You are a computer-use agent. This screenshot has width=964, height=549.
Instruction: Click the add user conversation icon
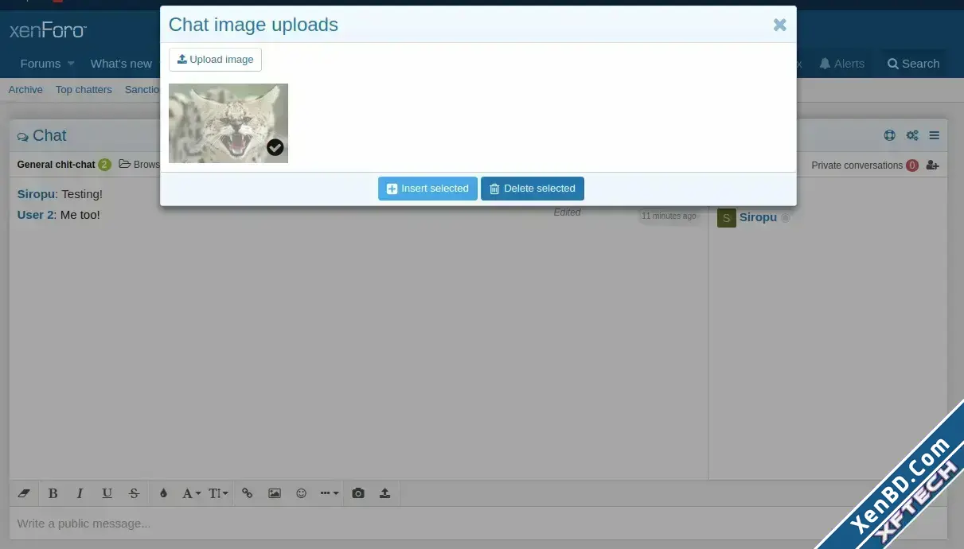933,165
